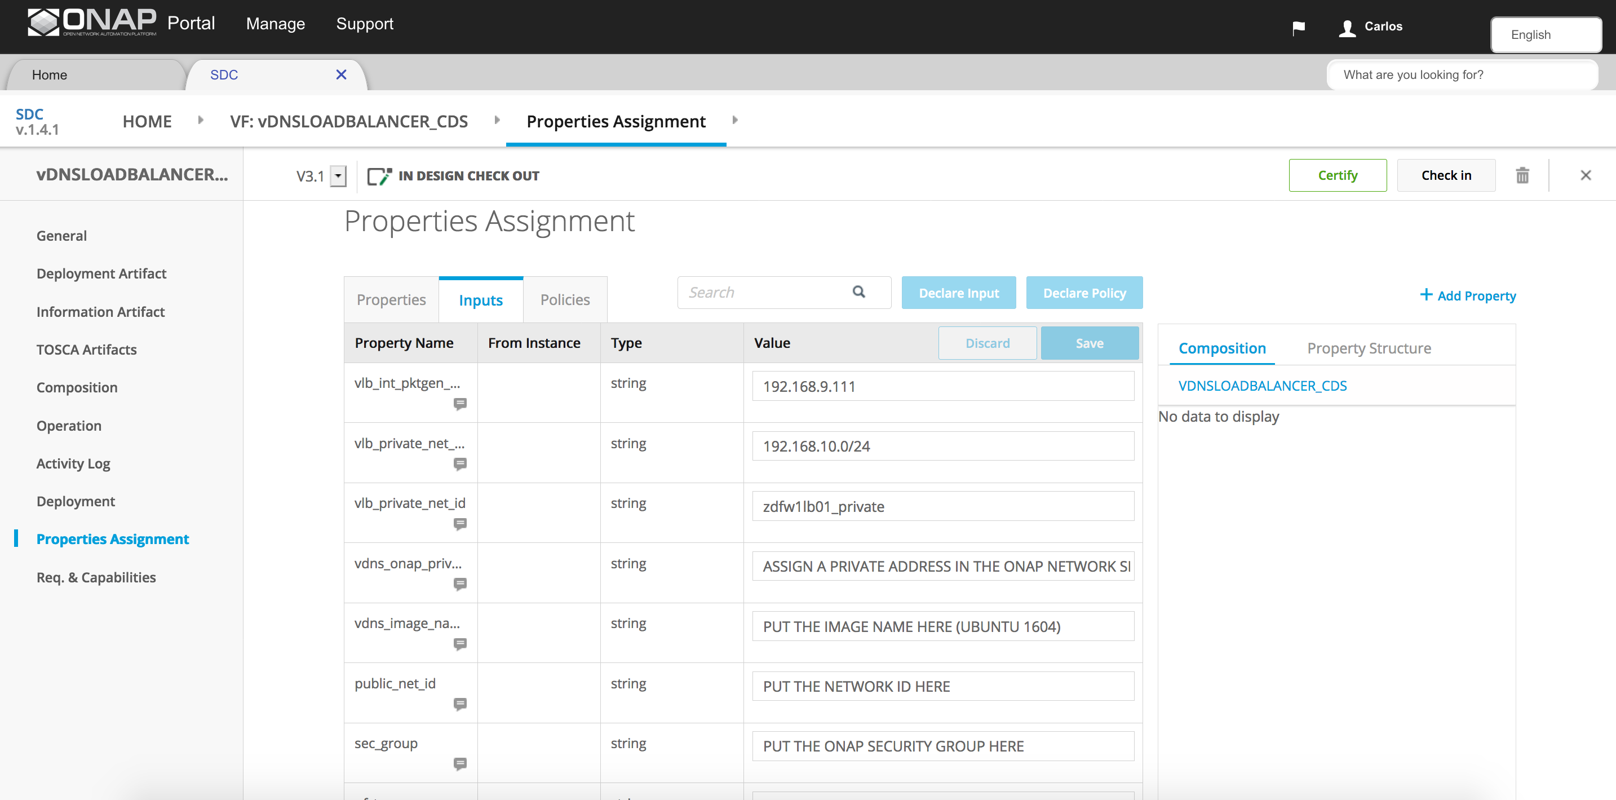Open the V3.1 version dropdown

[338, 176]
